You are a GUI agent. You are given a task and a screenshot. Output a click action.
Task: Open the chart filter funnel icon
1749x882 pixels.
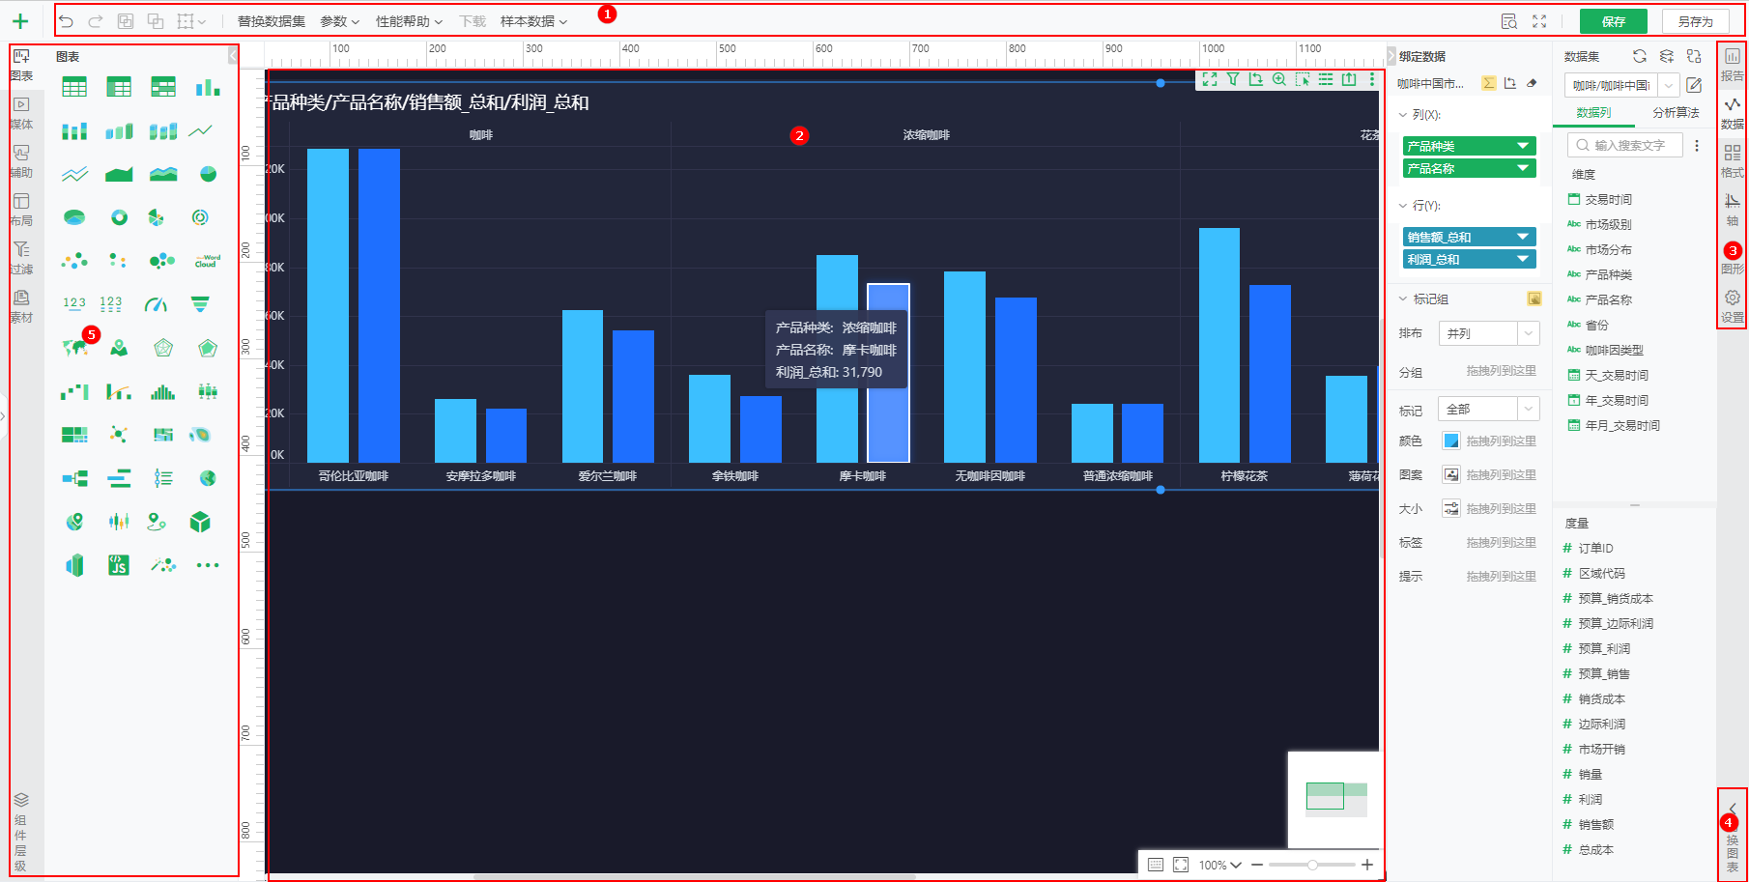[1233, 80]
